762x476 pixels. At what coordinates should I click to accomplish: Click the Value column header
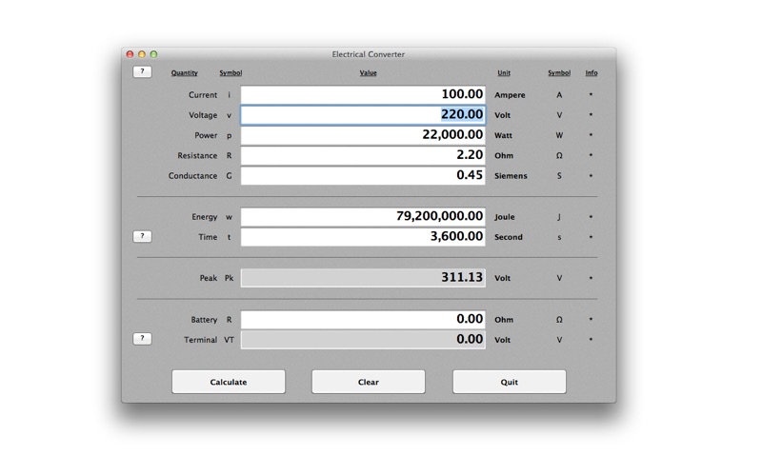(x=369, y=73)
